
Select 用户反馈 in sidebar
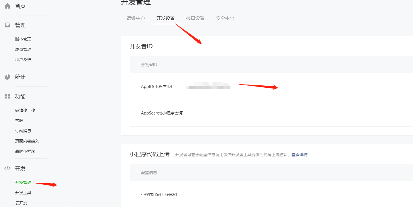(23, 60)
